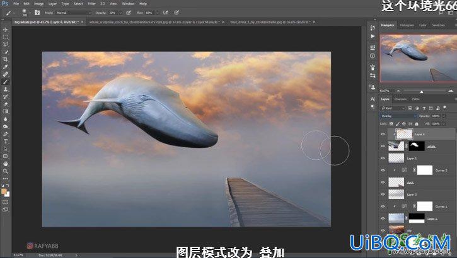Open brush Flow dropdown arrow
The image size is (457, 258).
point(157,13)
